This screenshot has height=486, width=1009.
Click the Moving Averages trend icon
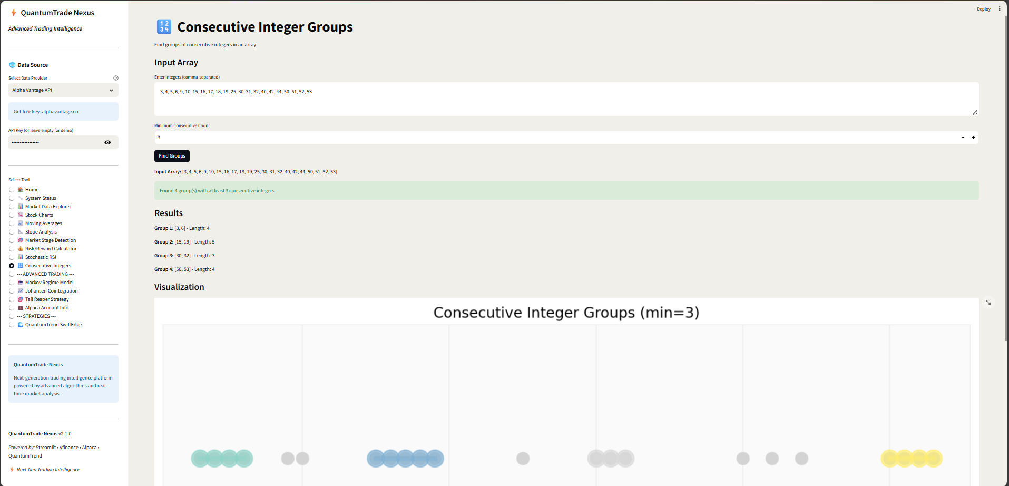(21, 223)
